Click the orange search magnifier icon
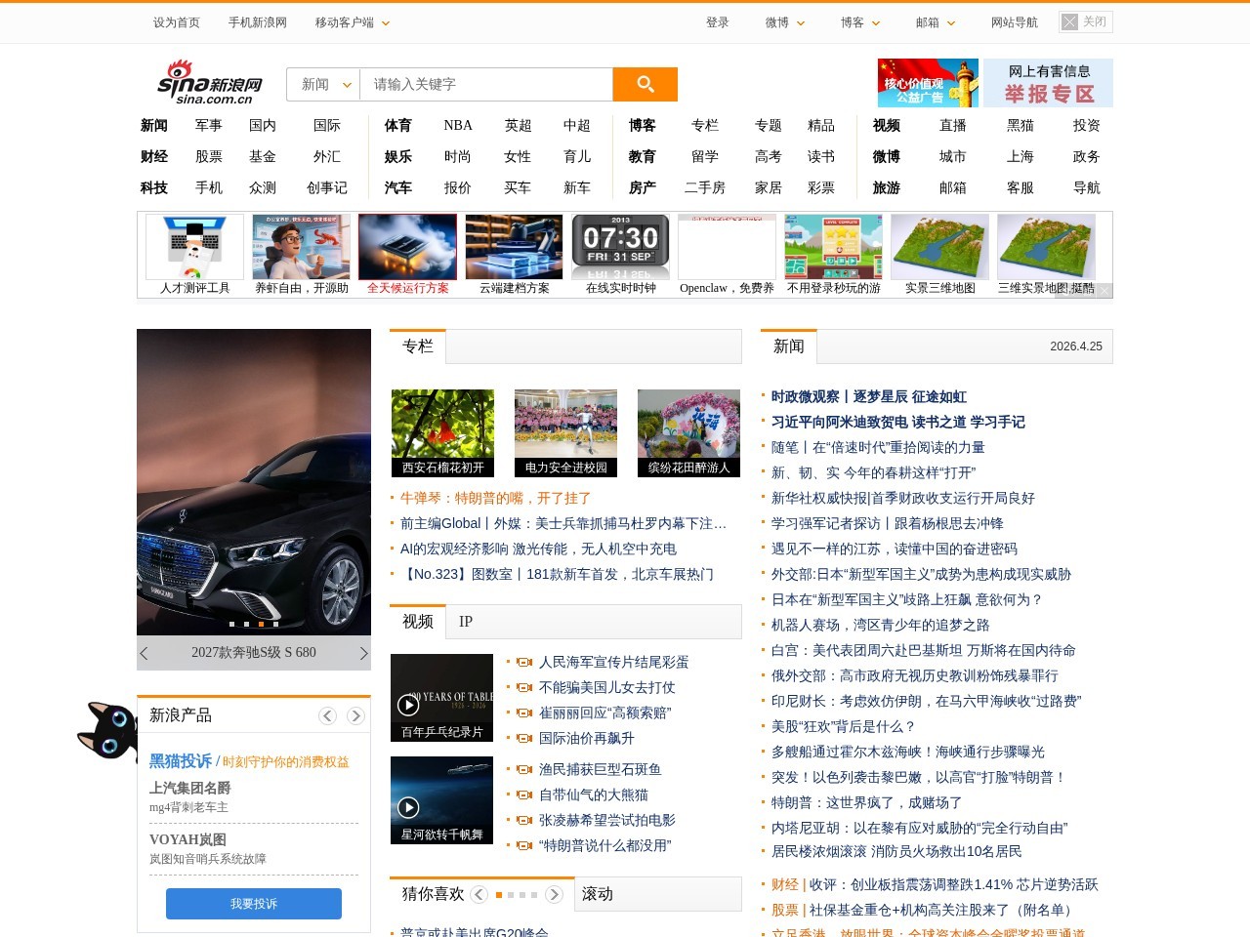 pos(645,84)
